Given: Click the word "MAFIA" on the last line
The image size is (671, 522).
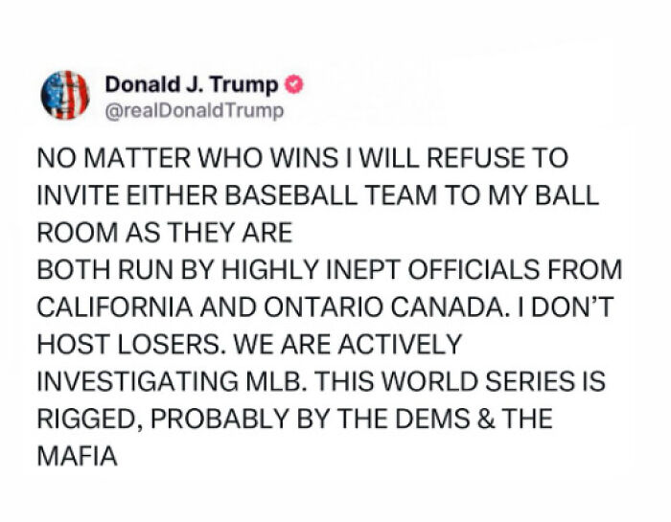Looking at the screenshot, I should (x=76, y=457).
